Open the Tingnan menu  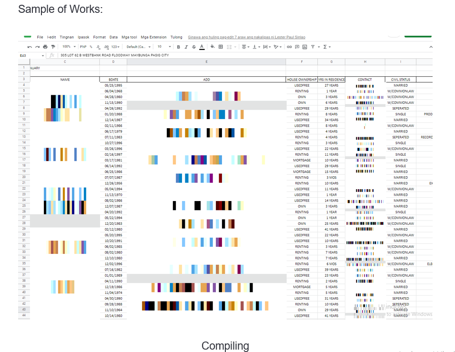coord(67,37)
